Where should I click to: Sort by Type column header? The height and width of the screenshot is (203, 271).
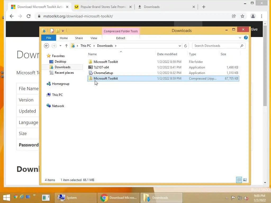(203, 54)
